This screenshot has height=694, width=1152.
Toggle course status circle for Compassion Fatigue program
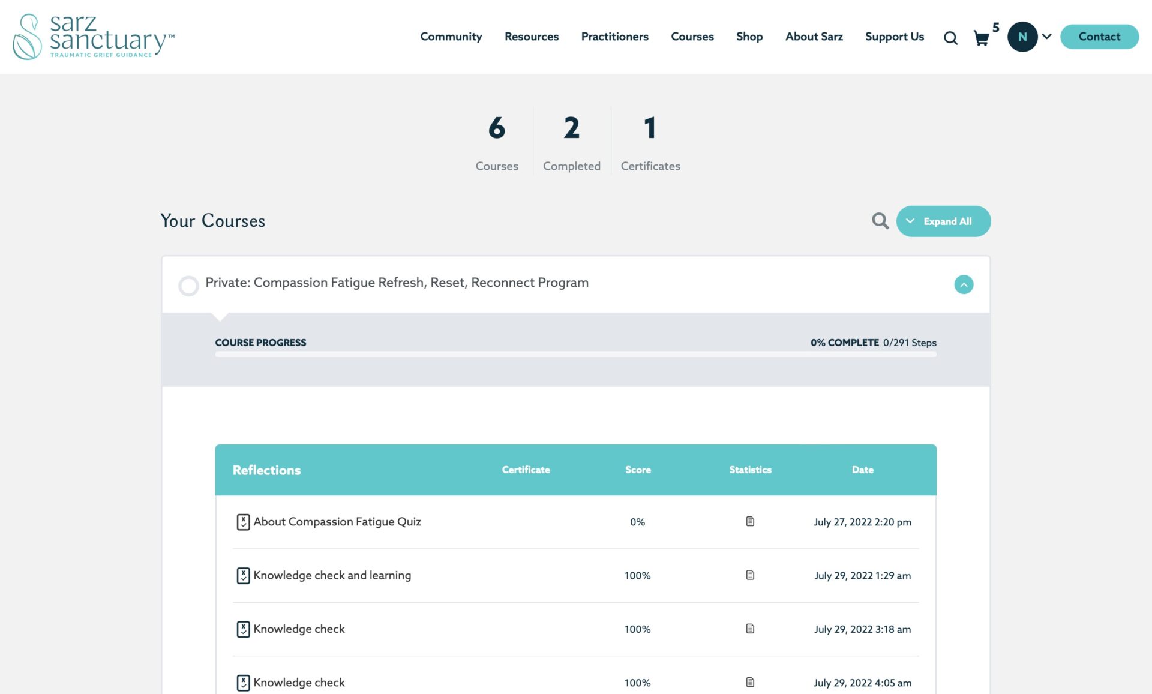point(188,286)
